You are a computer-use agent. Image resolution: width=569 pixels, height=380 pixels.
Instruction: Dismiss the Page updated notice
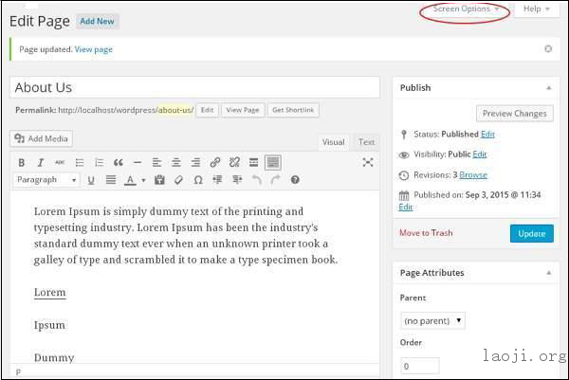[548, 48]
